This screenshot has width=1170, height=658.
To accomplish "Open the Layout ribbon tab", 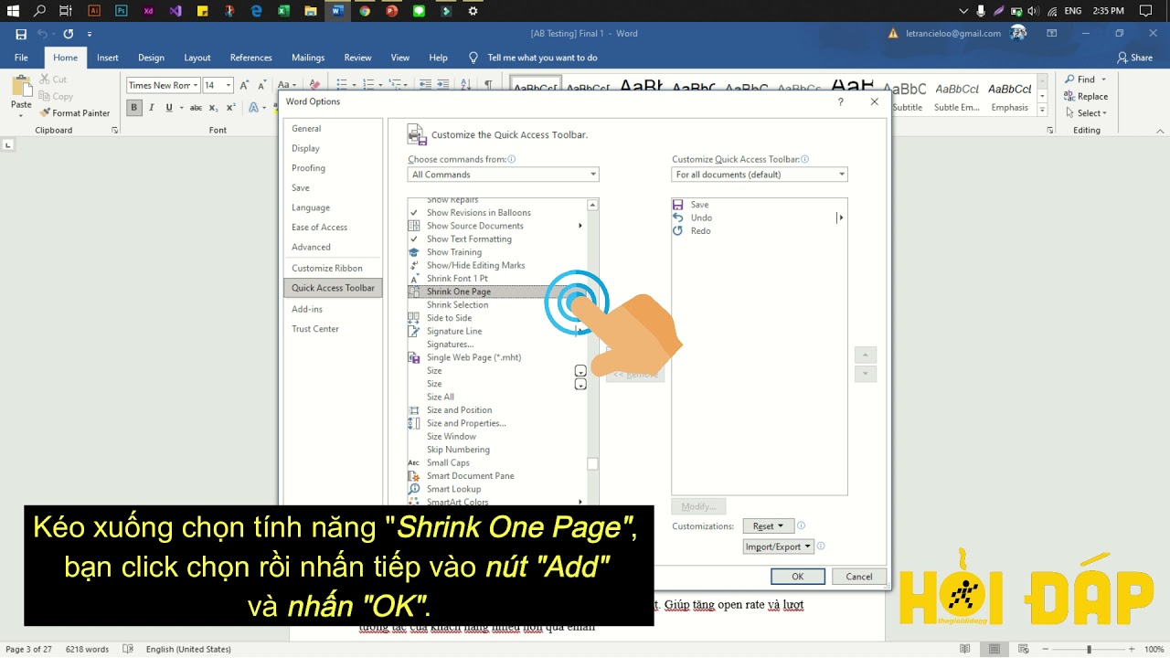I will pyautogui.click(x=197, y=58).
